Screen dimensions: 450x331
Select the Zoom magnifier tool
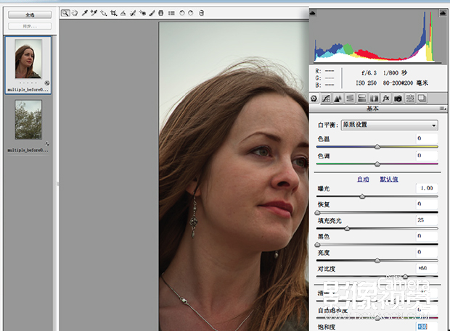[x=65, y=13]
